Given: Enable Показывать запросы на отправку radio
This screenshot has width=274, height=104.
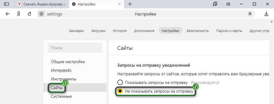Looking at the screenshot, I should pos(120,83).
